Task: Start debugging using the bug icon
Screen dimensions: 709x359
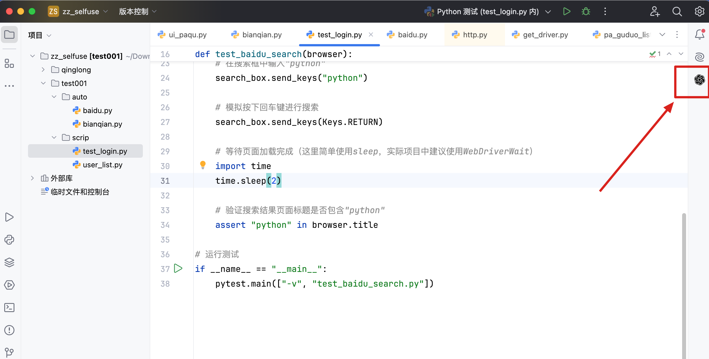Action: point(586,11)
